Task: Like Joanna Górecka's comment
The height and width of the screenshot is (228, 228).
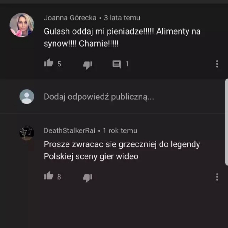Action: pyautogui.click(x=48, y=63)
